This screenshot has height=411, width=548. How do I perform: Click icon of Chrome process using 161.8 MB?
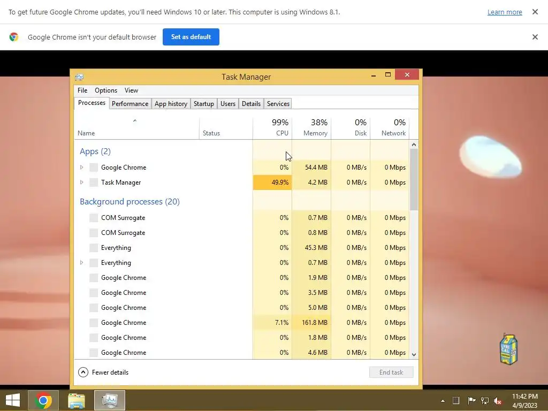pos(94,323)
